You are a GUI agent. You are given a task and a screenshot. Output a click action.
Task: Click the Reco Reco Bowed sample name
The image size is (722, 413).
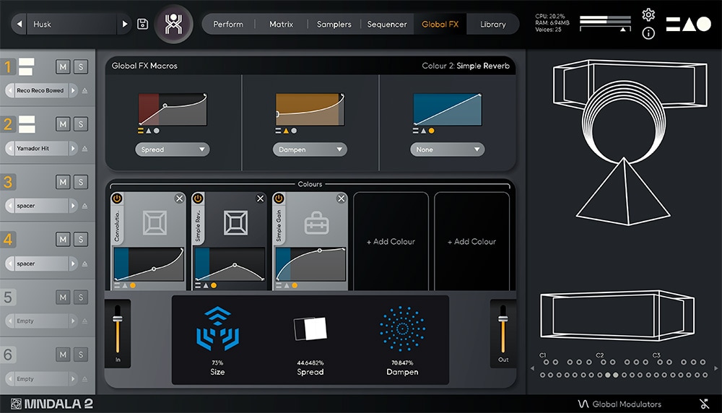pyautogui.click(x=40, y=91)
